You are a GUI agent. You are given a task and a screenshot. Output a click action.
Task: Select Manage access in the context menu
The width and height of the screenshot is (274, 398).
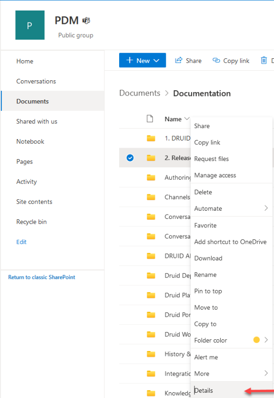click(x=232, y=175)
